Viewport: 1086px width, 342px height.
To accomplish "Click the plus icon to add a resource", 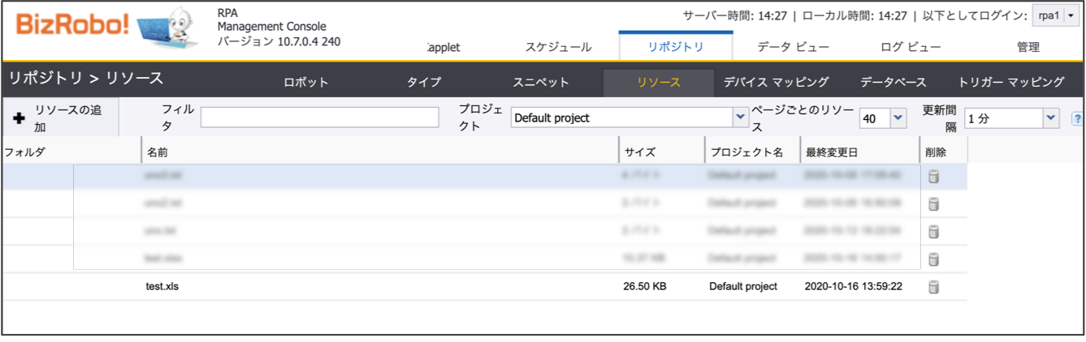I will [x=19, y=118].
